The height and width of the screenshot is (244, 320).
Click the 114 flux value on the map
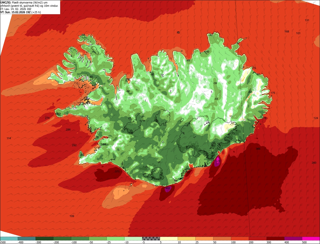tap(9, 138)
